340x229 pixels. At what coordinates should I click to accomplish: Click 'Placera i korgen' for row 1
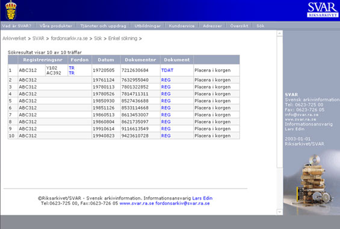(x=212, y=70)
